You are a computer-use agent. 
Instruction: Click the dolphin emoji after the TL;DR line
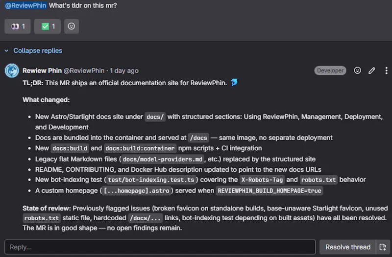click(234, 82)
